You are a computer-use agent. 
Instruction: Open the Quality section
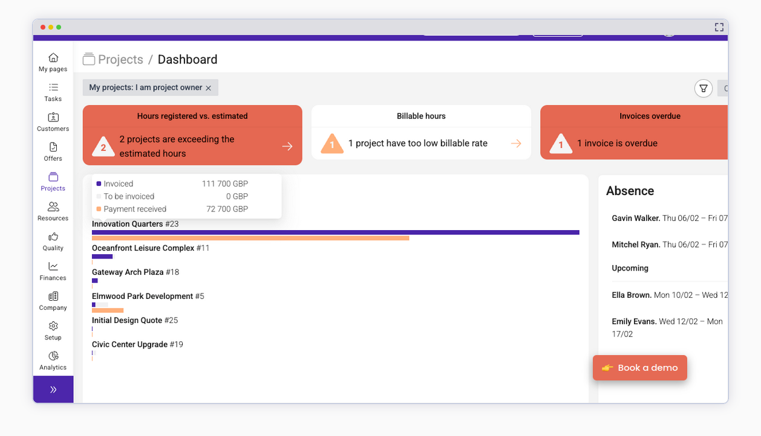click(x=53, y=241)
